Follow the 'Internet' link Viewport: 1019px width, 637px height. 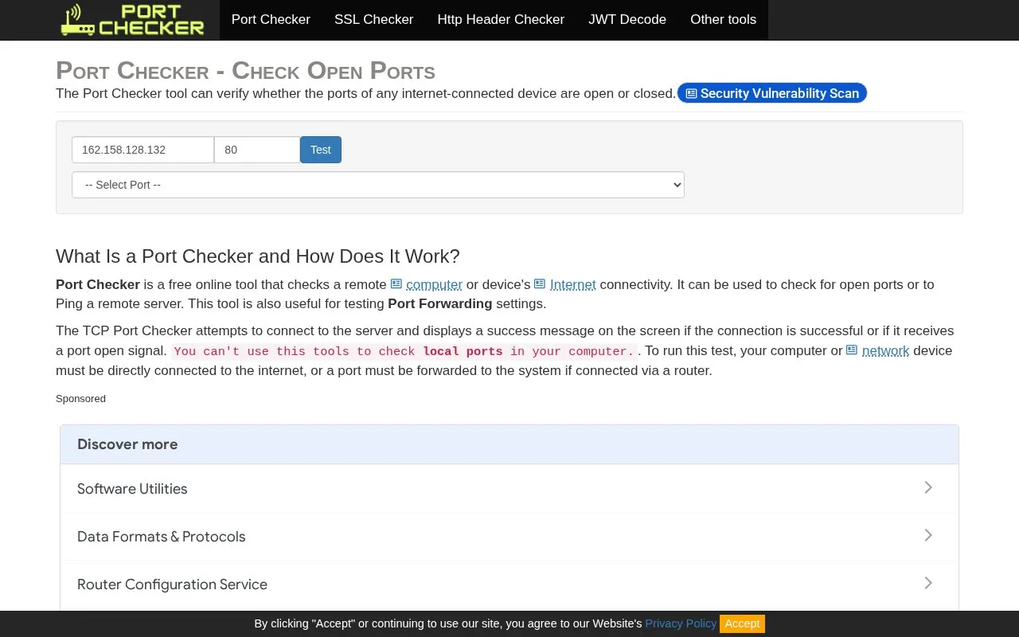click(573, 285)
